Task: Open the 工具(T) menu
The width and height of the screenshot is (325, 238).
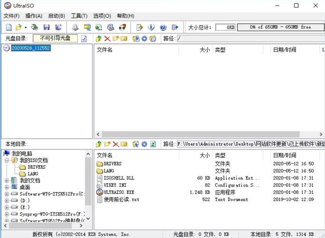Action: 79,16
